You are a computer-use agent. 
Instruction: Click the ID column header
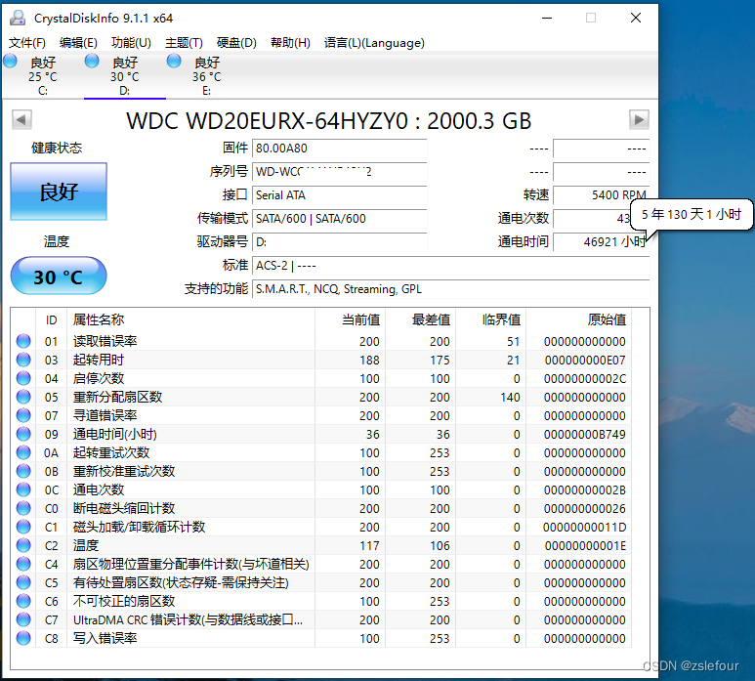click(51, 319)
